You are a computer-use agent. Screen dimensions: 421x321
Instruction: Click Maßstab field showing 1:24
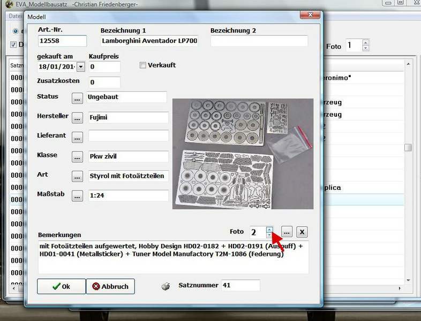[x=129, y=195]
